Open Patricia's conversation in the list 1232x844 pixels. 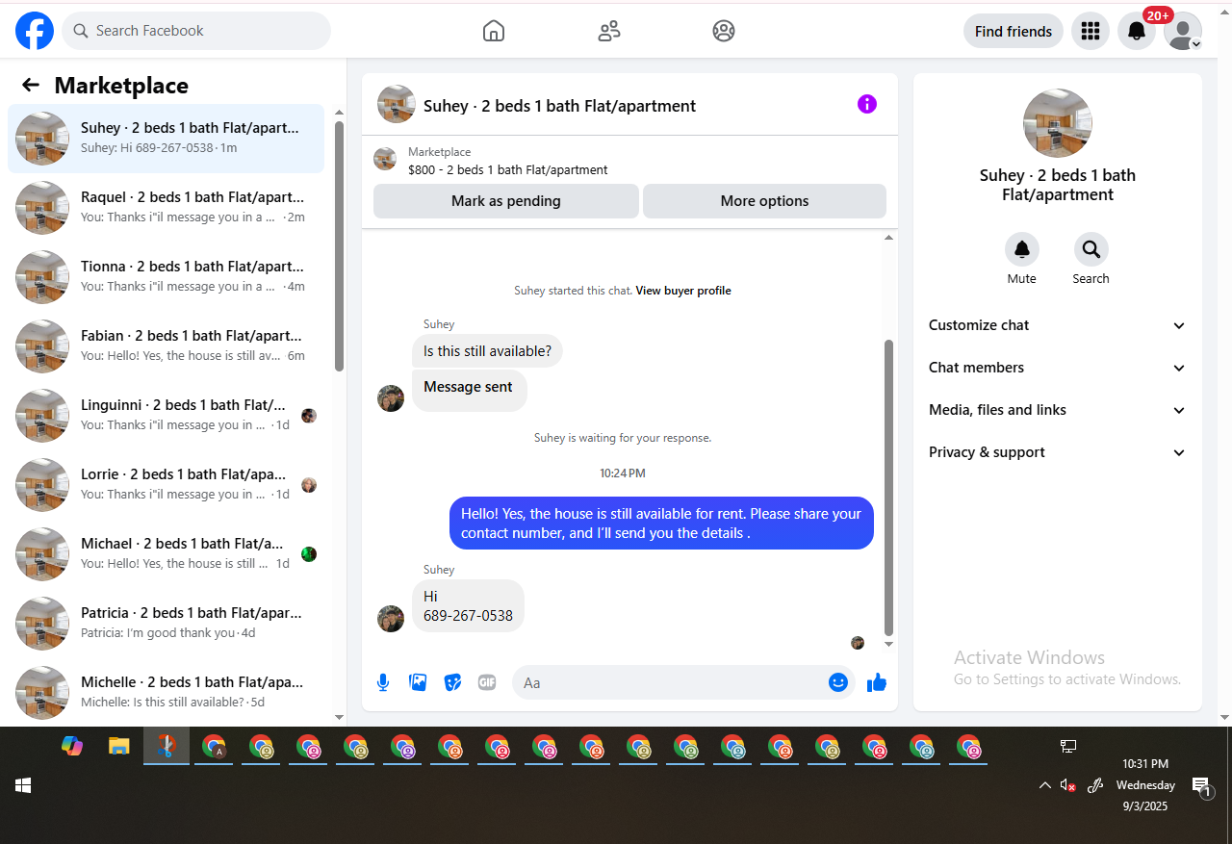(x=167, y=624)
